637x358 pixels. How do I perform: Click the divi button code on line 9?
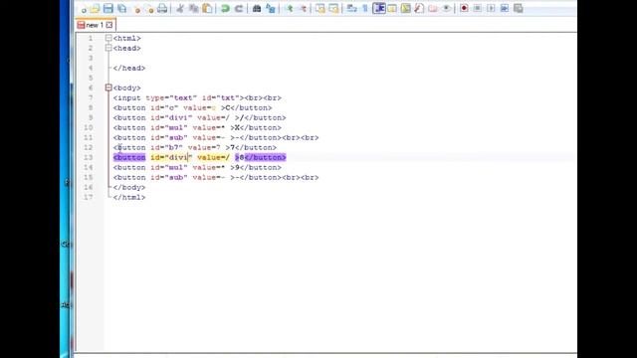[x=199, y=117]
